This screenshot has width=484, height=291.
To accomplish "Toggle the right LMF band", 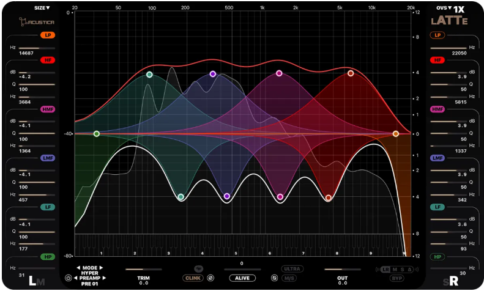I will 437,158.
